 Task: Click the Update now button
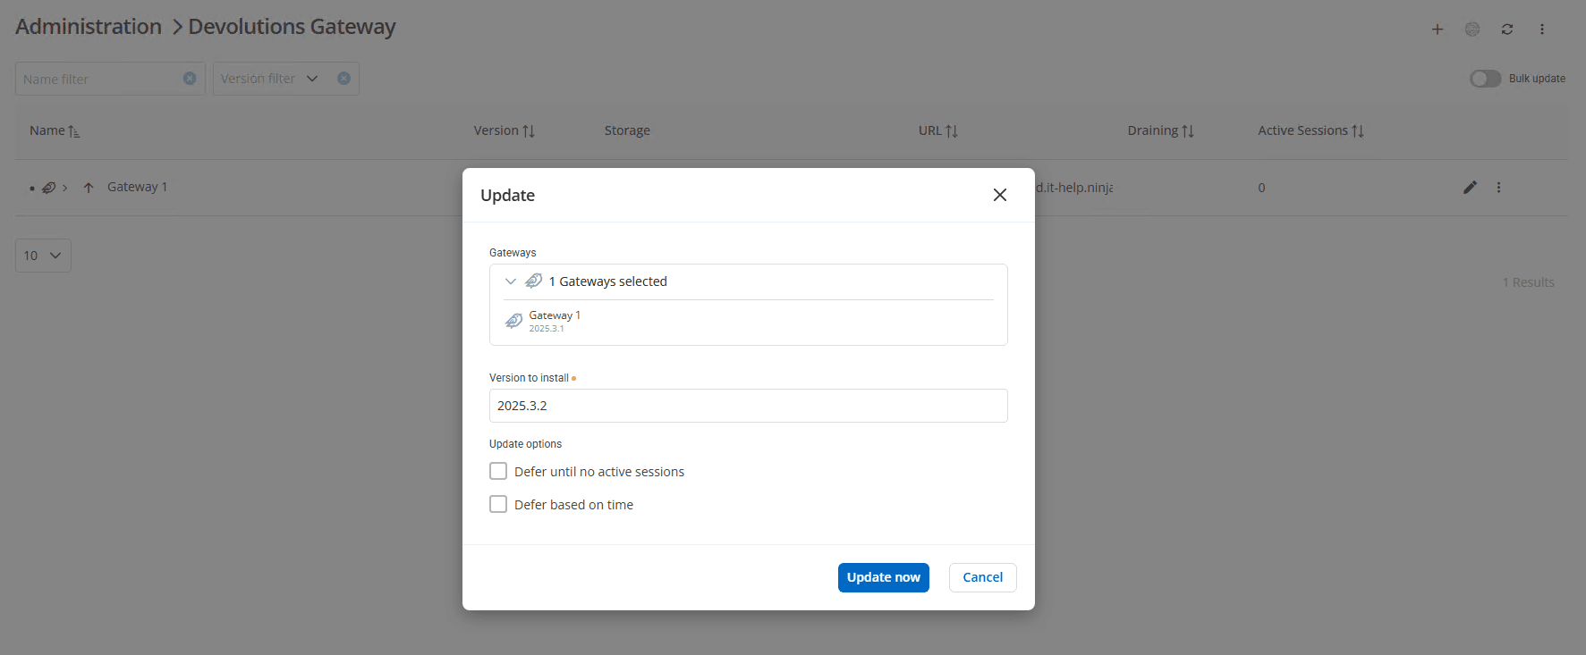point(883,577)
